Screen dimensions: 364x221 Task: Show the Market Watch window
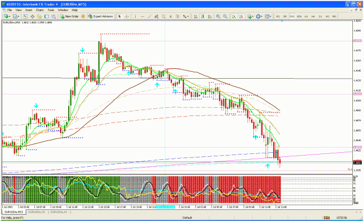[x=25, y=16]
